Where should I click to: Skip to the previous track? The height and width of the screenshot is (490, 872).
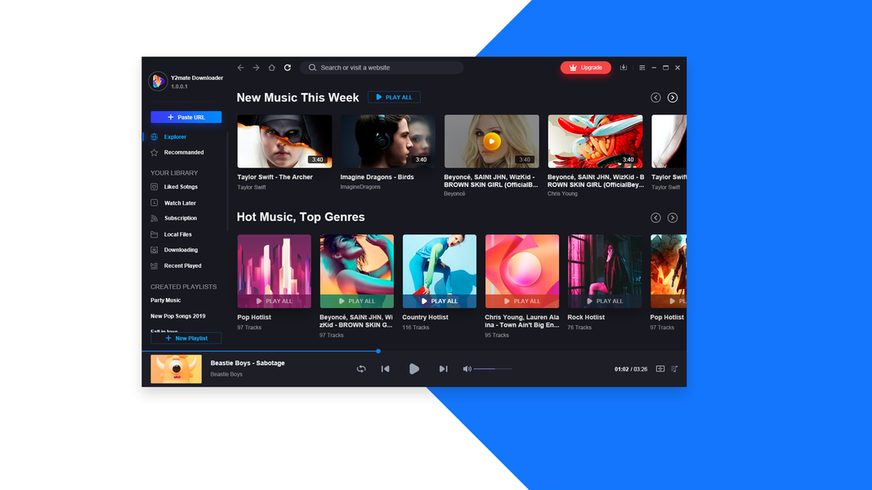[x=385, y=369]
